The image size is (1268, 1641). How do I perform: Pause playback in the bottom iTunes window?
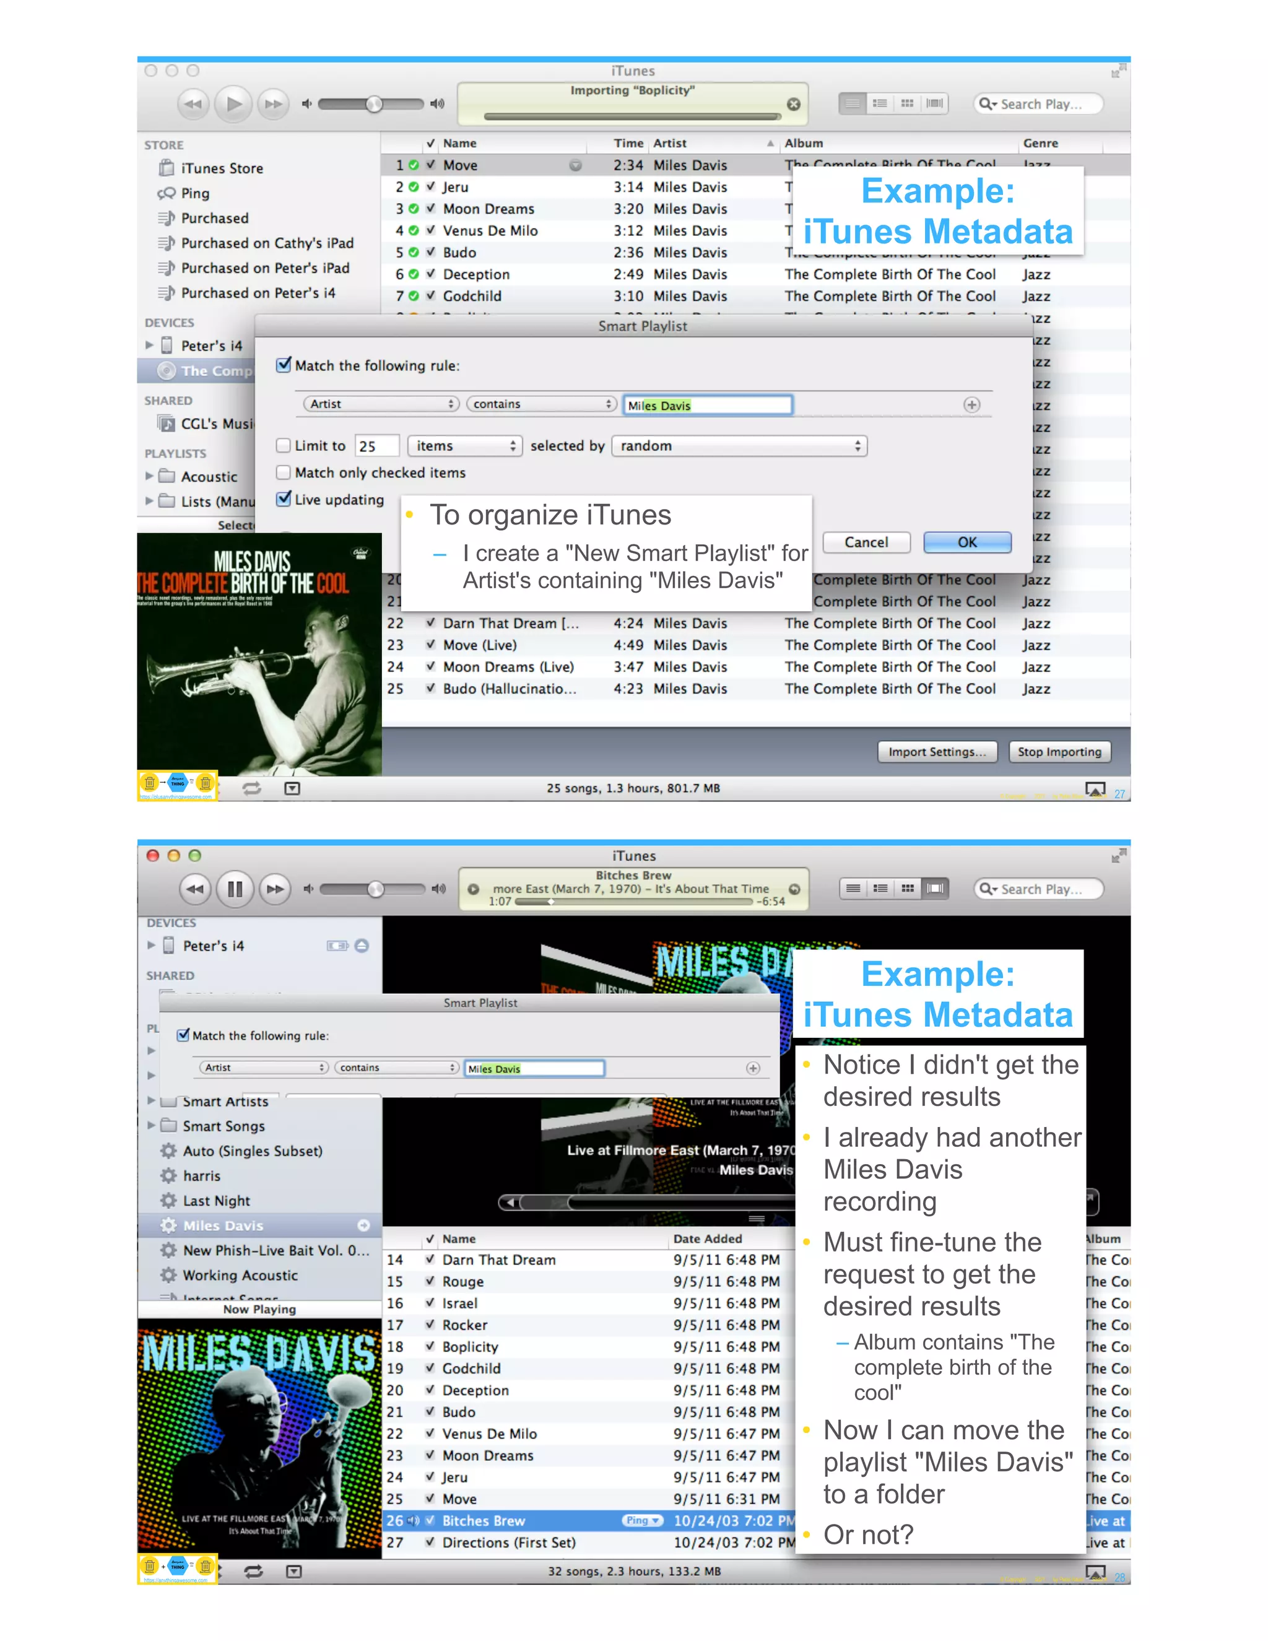[x=235, y=889]
